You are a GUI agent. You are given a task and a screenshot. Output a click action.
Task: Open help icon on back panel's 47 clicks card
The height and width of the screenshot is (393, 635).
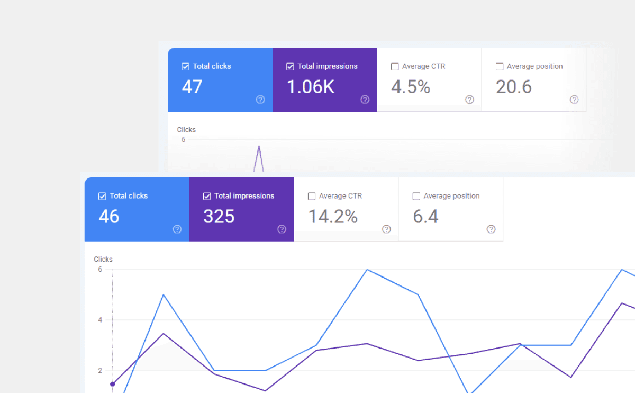[x=260, y=100]
